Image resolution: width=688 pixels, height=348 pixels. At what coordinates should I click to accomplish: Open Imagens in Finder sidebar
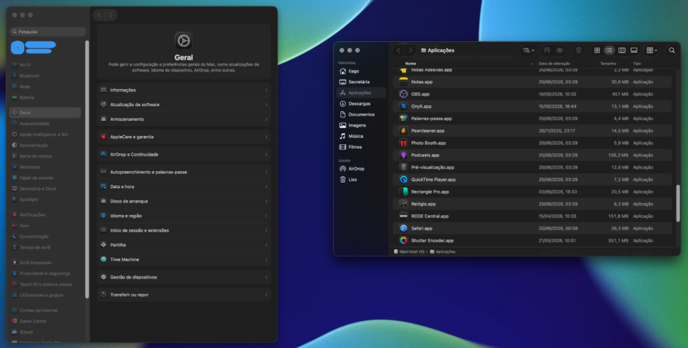tap(361, 125)
